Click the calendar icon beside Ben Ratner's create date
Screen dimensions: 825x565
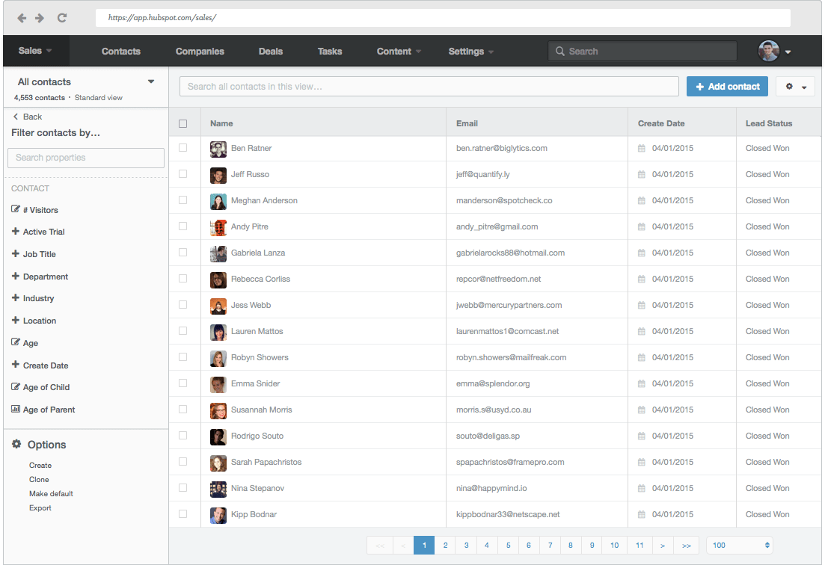click(x=641, y=148)
